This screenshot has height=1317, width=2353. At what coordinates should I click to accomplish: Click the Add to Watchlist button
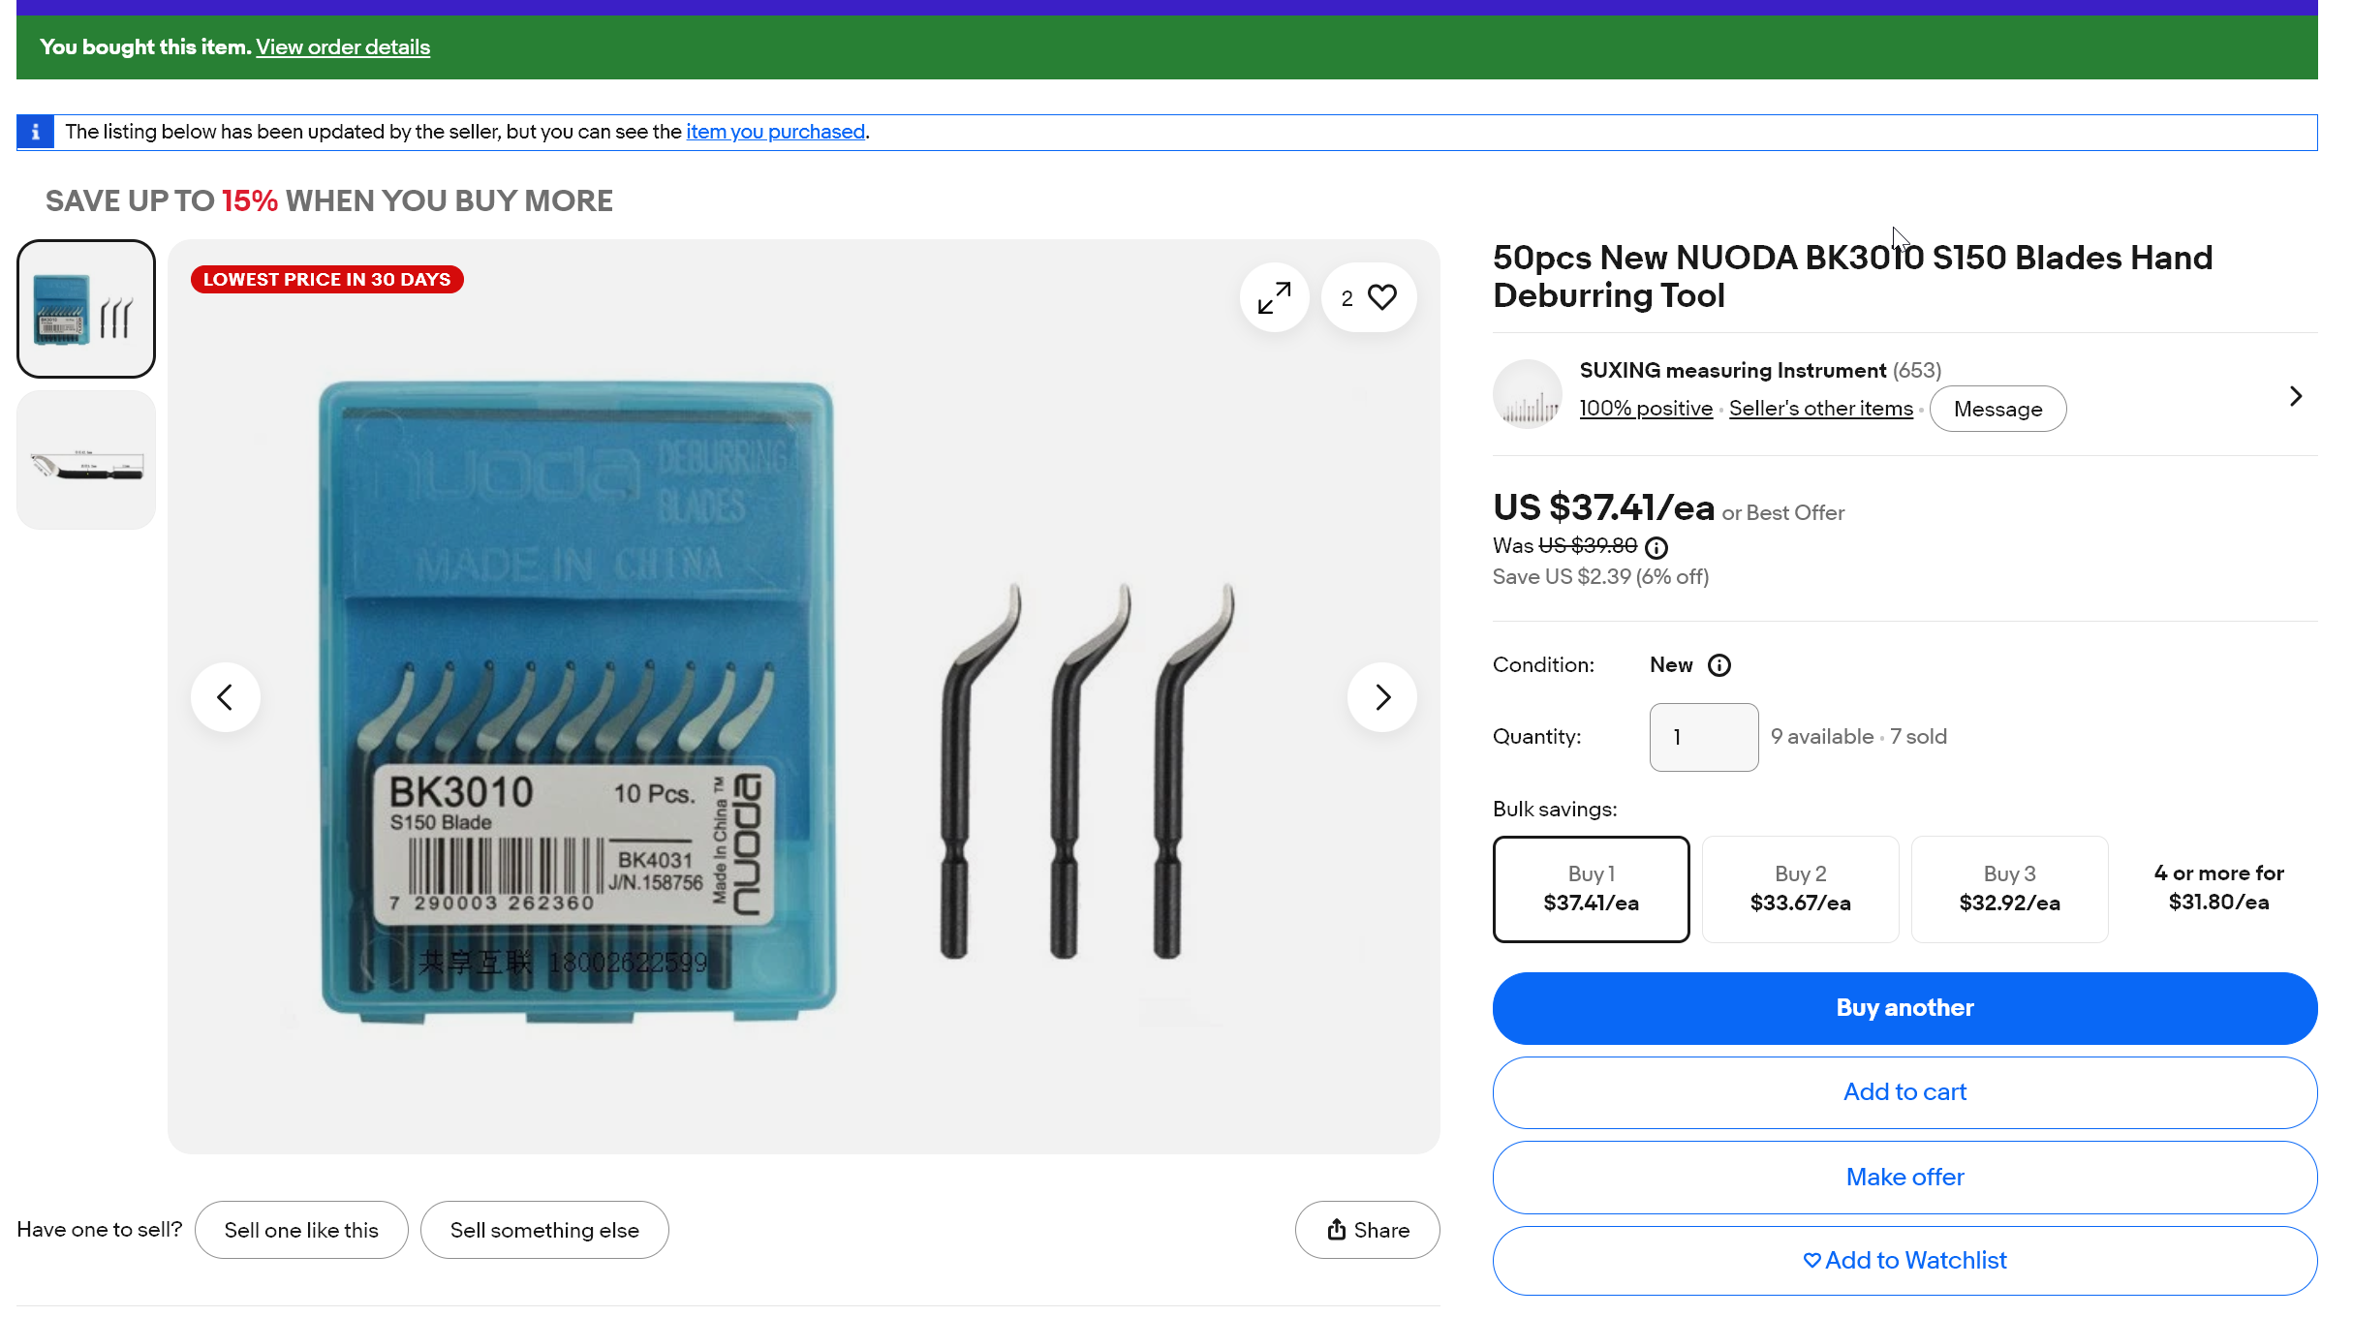pyautogui.click(x=1905, y=1261)
